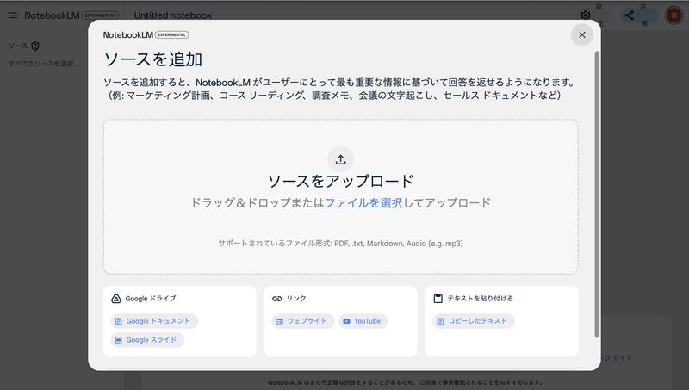Open the user account avatar
The height and width of the screenshot is (390, 689).
click(x=673, y=15)
